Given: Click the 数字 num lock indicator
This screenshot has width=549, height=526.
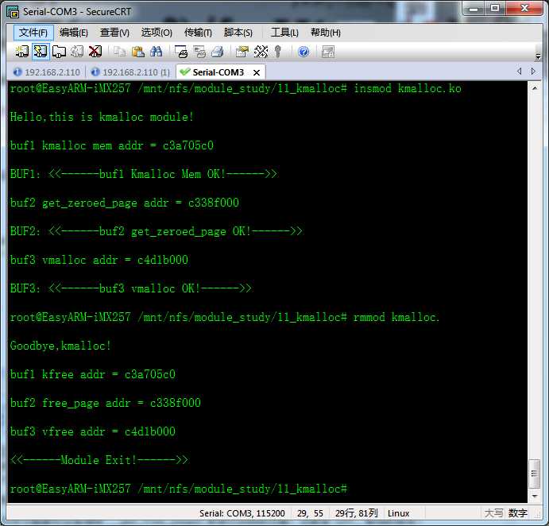Looking at the screenshot, I should 518,513.
